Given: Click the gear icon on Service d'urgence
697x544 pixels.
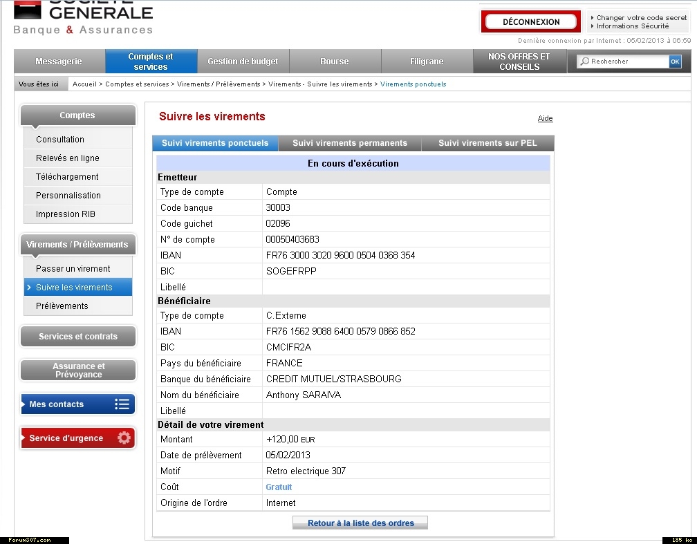Looking at the screenshot, I should click(124, 438).
